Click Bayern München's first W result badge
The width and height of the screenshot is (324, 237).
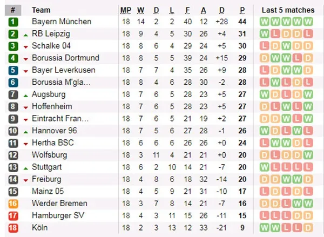pos(264,22)
